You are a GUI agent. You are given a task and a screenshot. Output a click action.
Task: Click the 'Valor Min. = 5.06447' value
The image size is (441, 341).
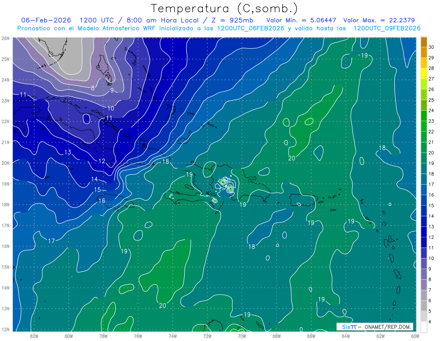coord(301,20)
